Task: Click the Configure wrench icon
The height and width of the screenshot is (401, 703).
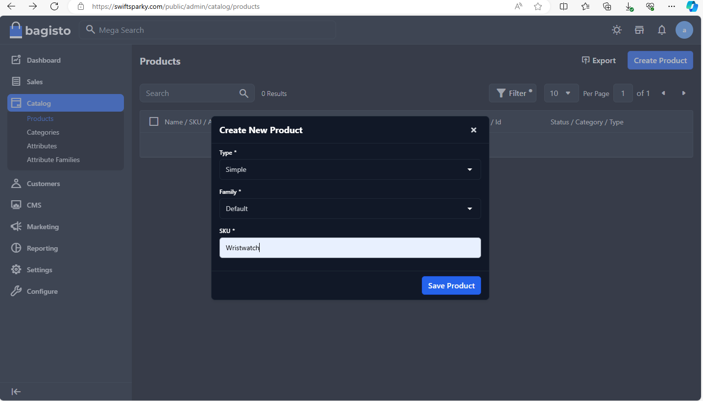Action: (x=16, y=291)
